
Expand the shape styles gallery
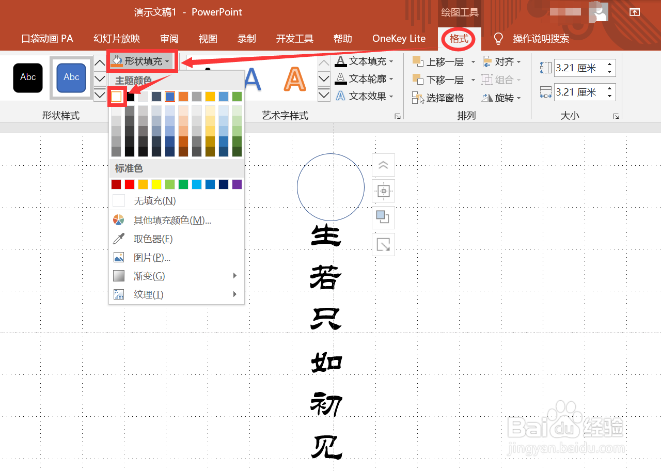click(100, 95)
